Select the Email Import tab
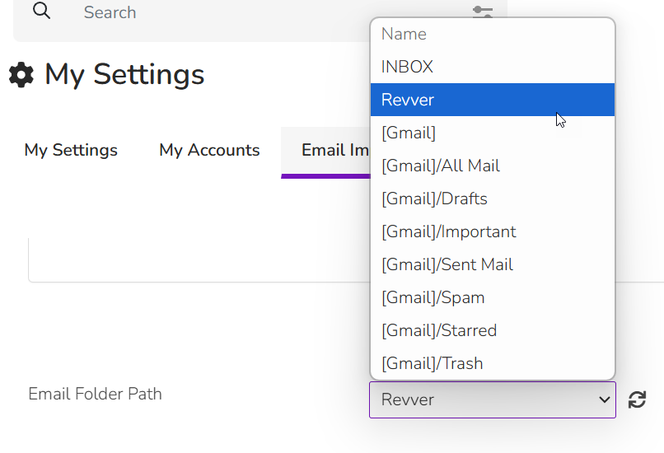This screenshot has height=453, width=664. coord(325,152)
